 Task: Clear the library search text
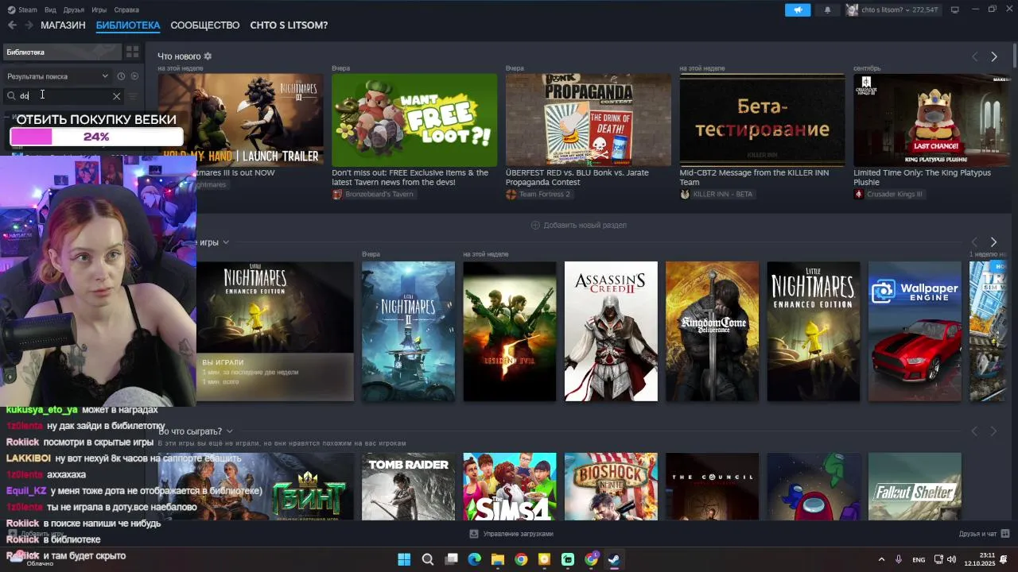(116, 96)
